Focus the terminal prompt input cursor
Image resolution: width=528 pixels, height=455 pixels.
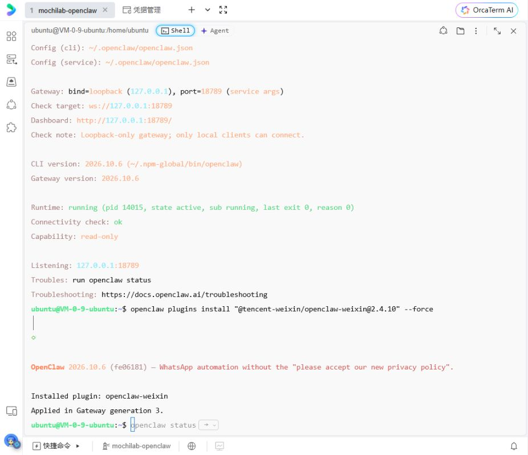point(132,425)
